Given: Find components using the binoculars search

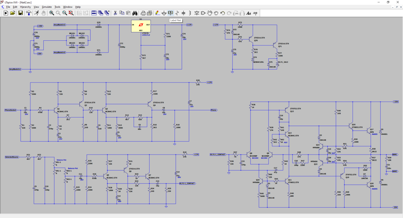Looking at the screenshot, I should click(134, 14).
